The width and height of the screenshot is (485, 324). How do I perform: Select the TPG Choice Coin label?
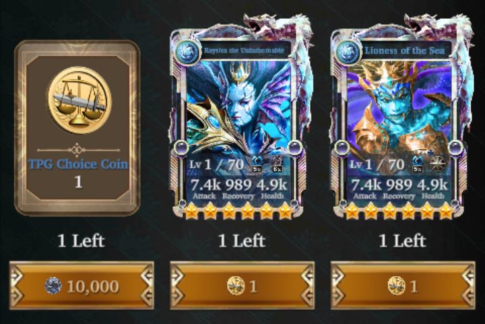tap(78, 164)
